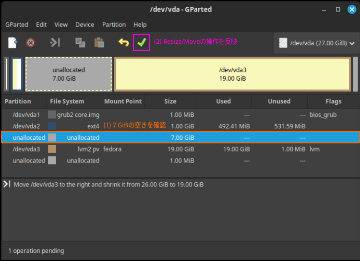
Task: Click the pending operation's resize/move icon
Action: (7, 184)
